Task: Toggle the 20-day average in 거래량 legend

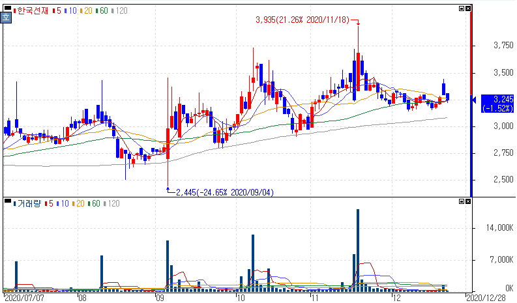Action: tap(78, 204)
